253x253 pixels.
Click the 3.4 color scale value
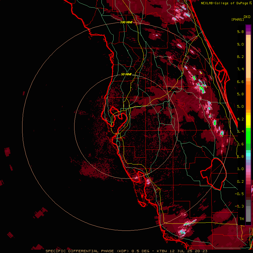click(240, 132)
